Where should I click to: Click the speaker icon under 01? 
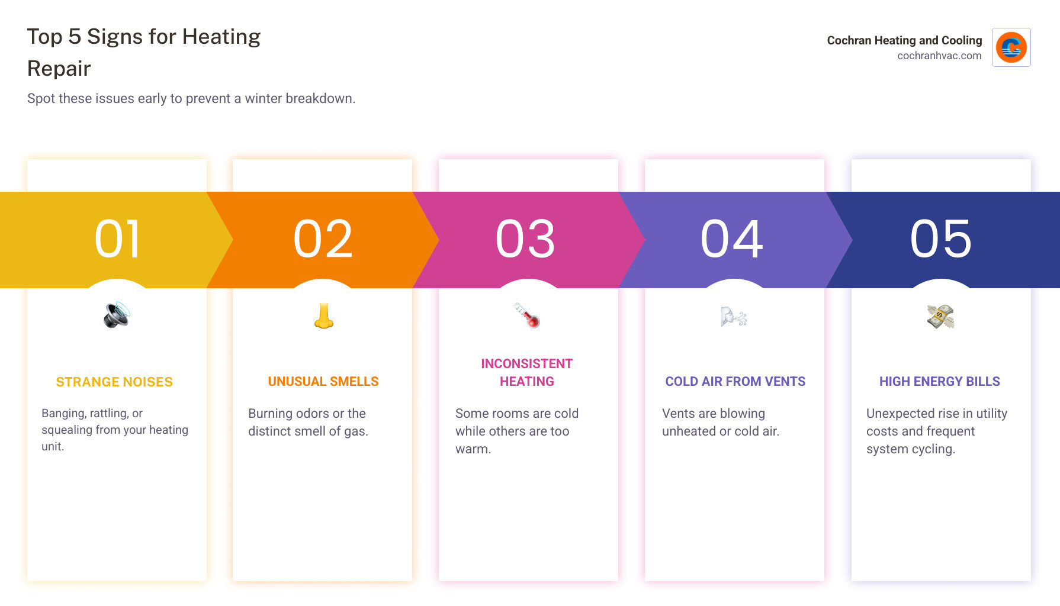pyautogui.click(x=117, y=315)
